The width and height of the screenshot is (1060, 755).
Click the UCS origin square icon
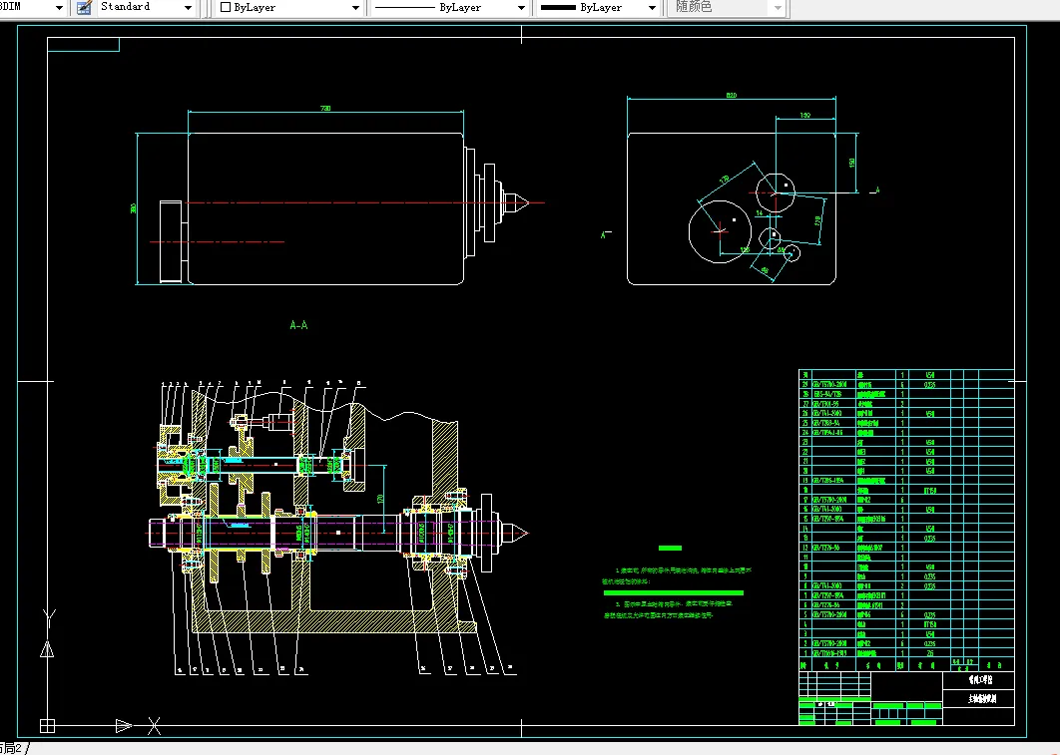click(47, 725)
